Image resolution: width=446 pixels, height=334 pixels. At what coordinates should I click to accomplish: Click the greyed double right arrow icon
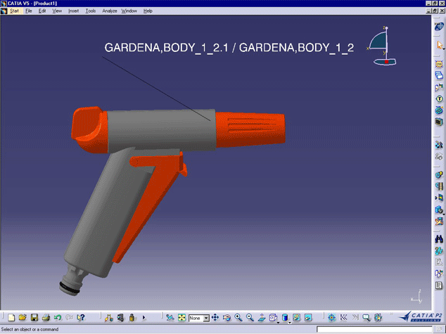pos(355,317)
